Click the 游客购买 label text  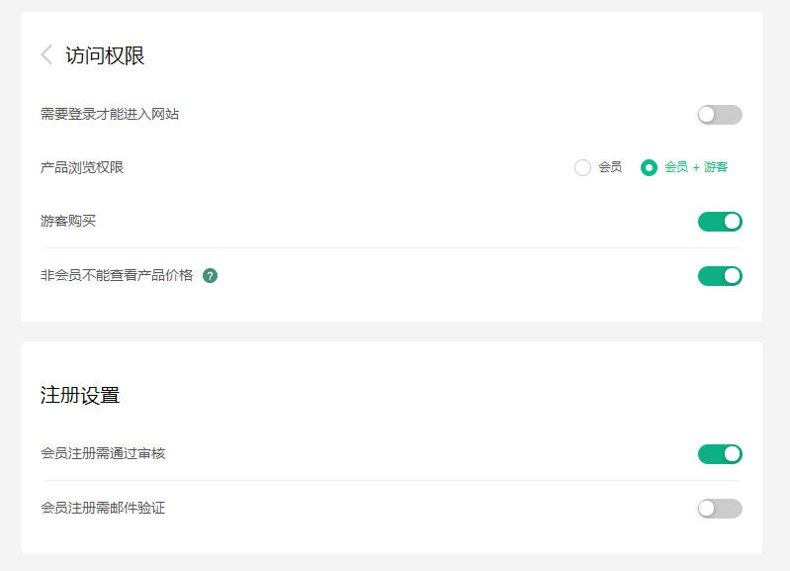(x=68, y=222)
